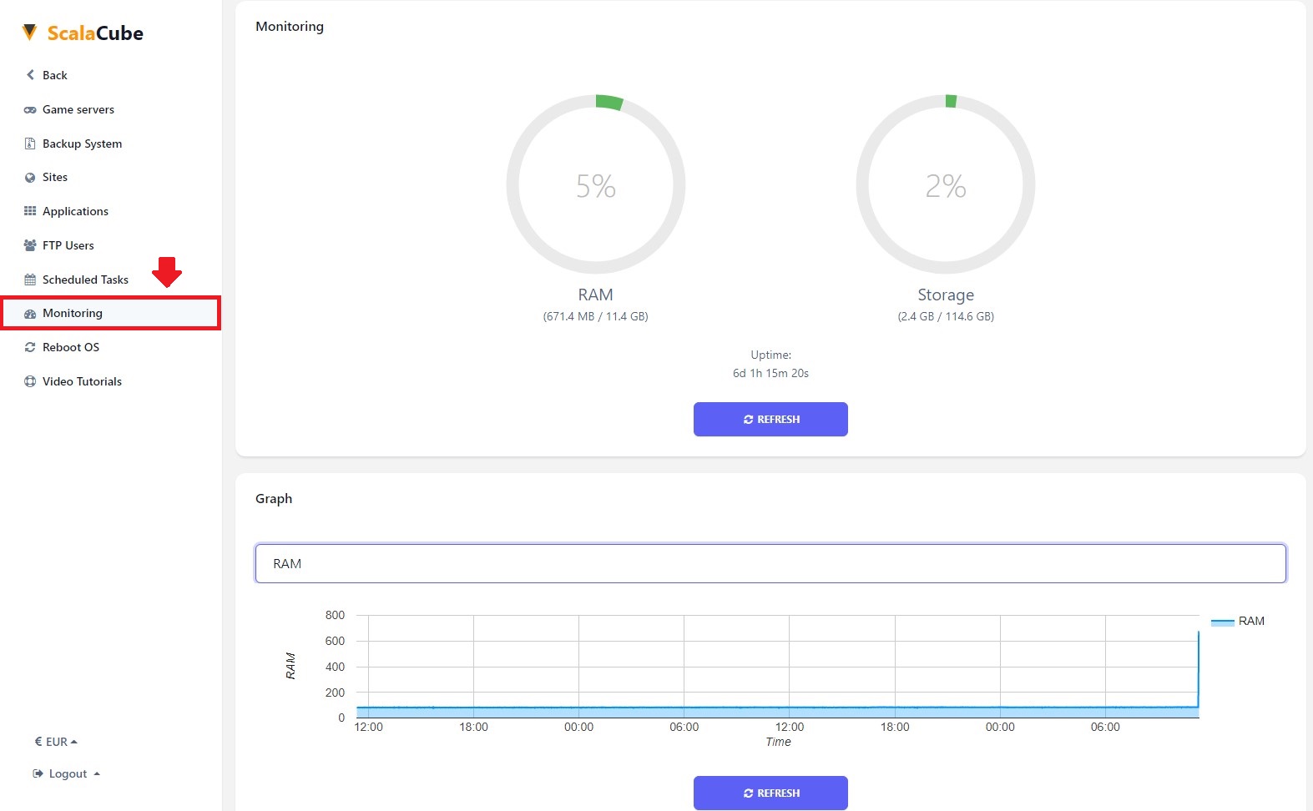Open Backup System page

82,144
